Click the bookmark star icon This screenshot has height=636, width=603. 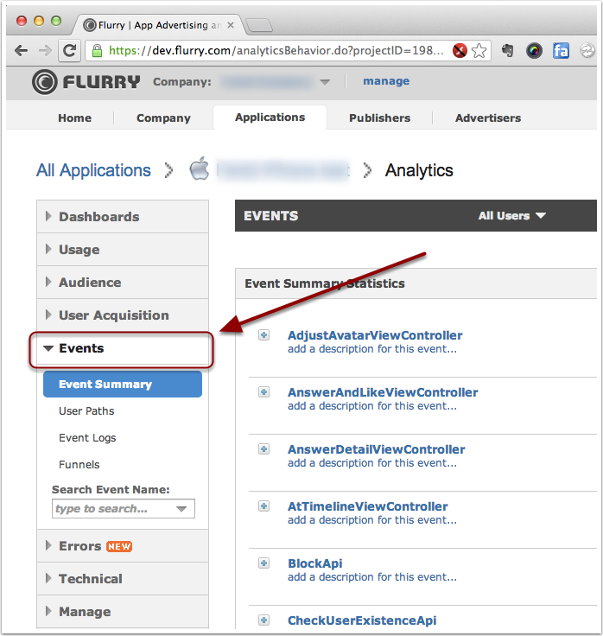pos(479,51)
